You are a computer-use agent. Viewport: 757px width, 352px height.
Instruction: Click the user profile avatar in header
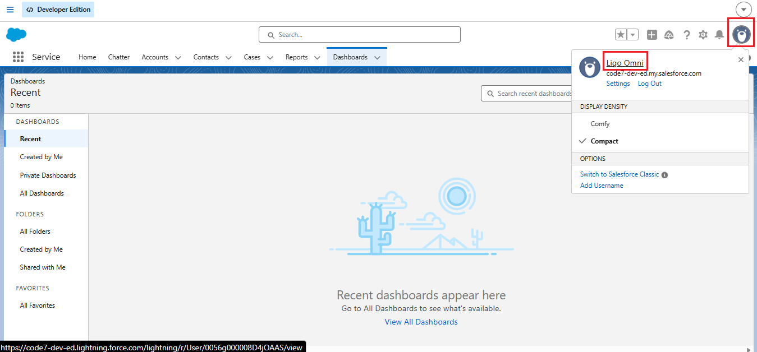741,35
